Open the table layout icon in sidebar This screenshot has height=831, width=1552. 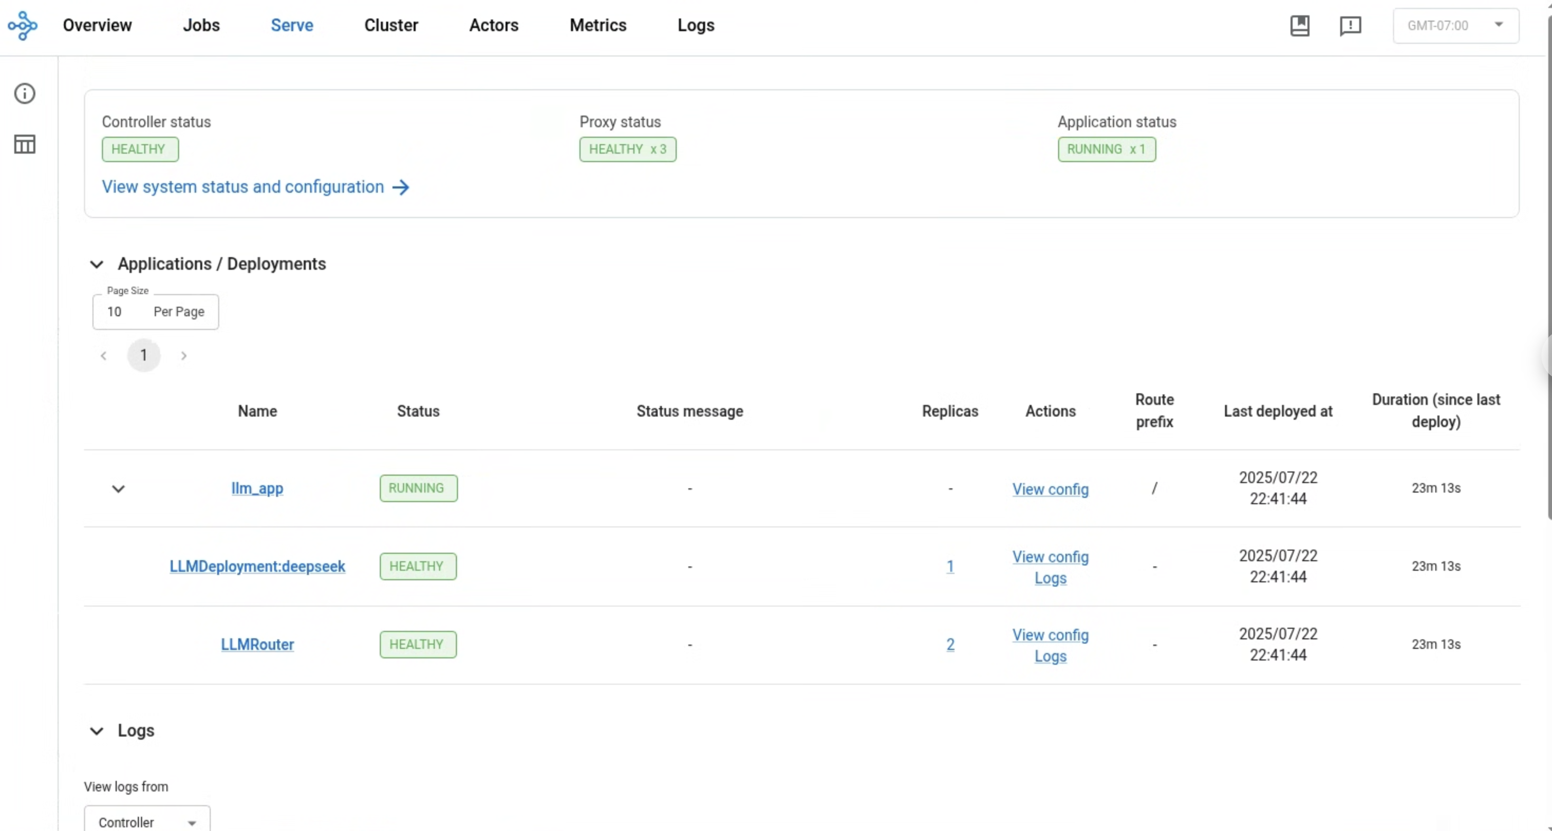pyautogui.click(x=25, y=145)
